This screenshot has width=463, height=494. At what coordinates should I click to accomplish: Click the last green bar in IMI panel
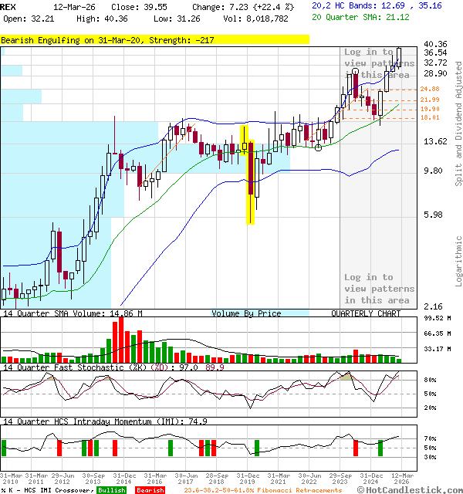[380, 448]
